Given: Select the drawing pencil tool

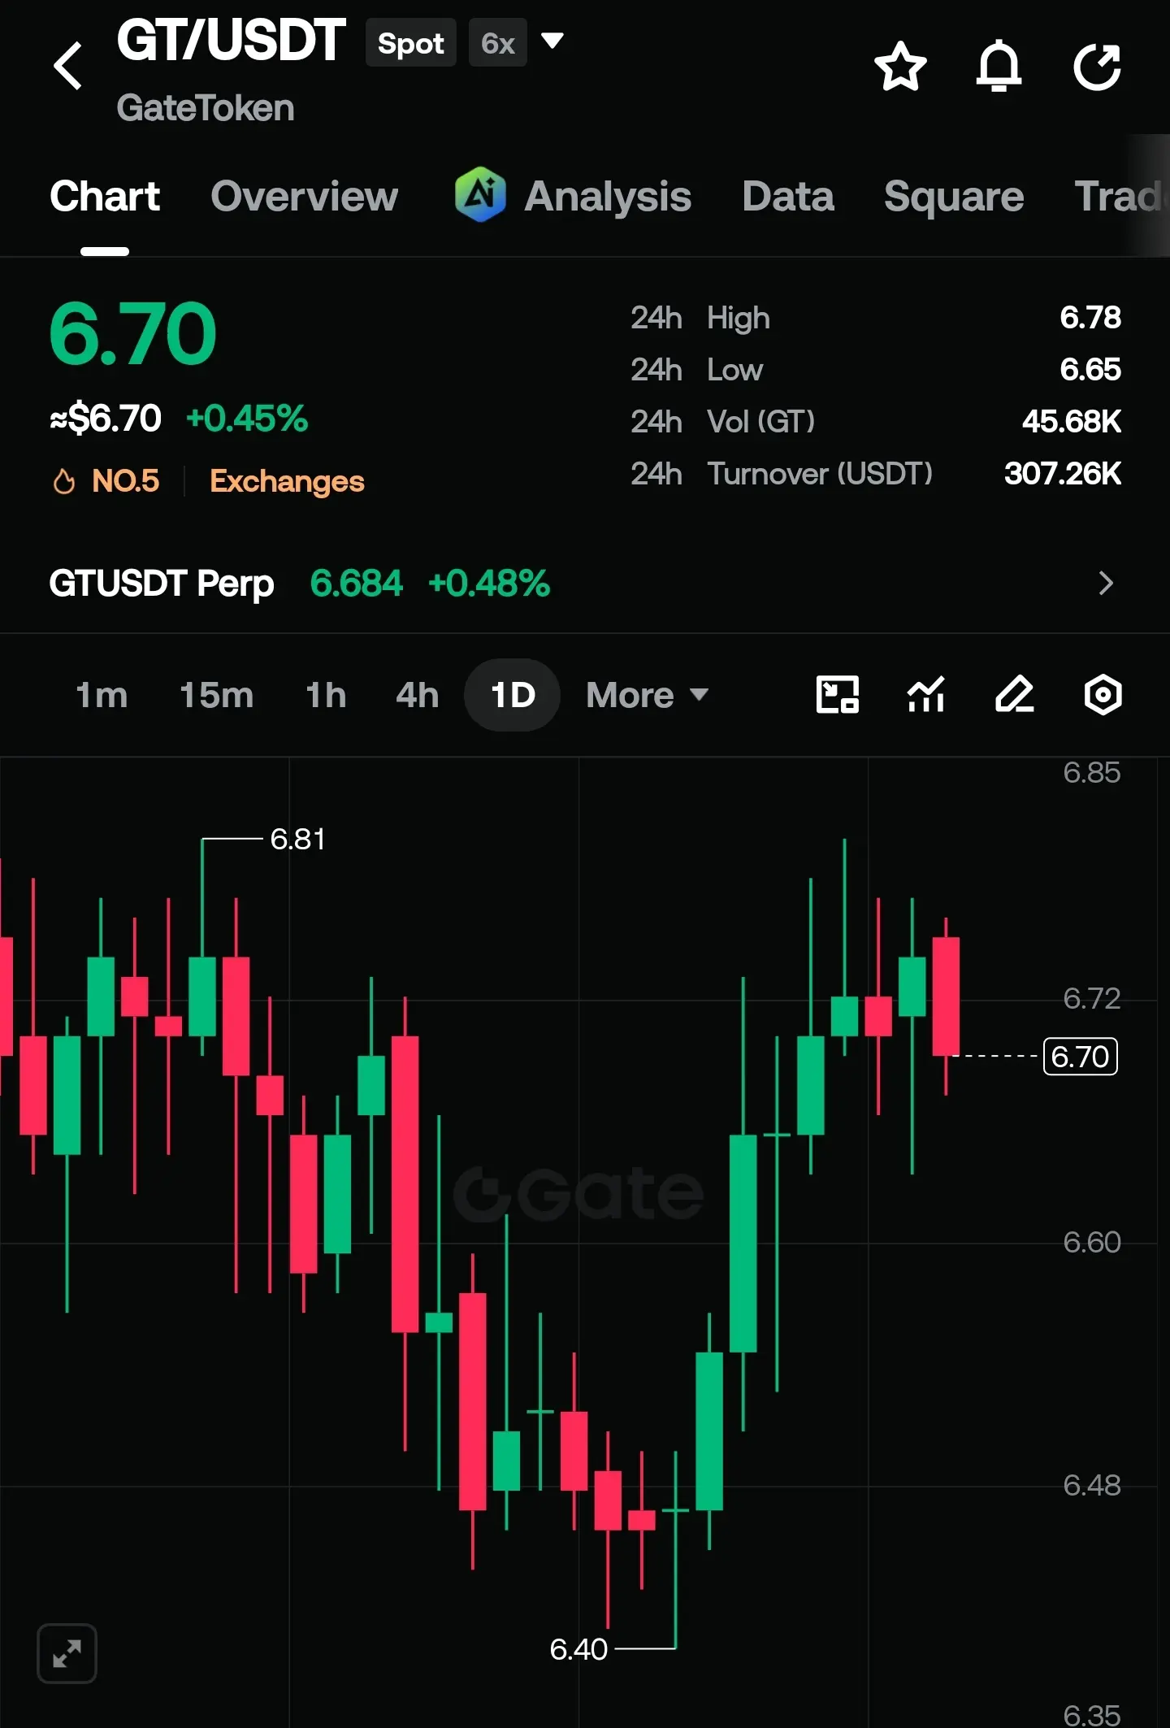Looking at the screenshot, I should [x=1015, y=695].
